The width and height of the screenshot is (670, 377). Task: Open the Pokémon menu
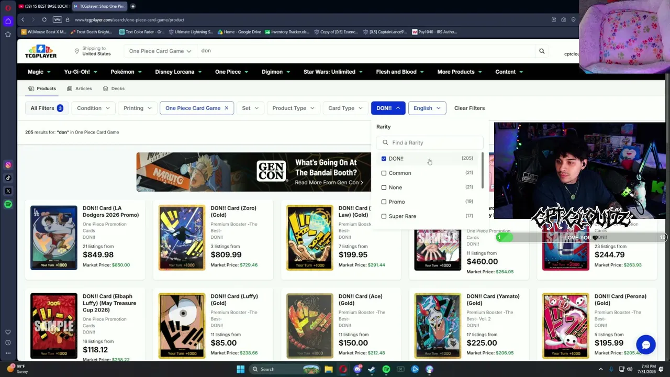pyautogui.click(x=126, y=72)
